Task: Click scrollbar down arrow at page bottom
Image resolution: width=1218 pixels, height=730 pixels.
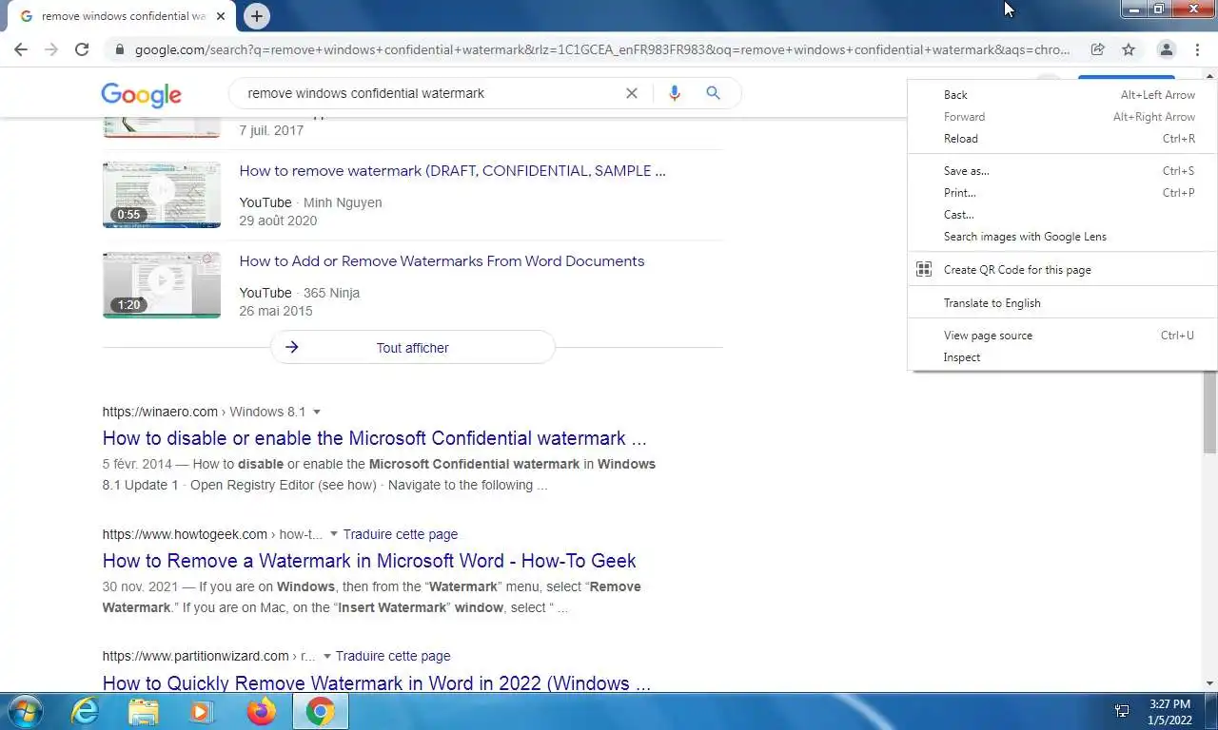Action: (1210, 682)
